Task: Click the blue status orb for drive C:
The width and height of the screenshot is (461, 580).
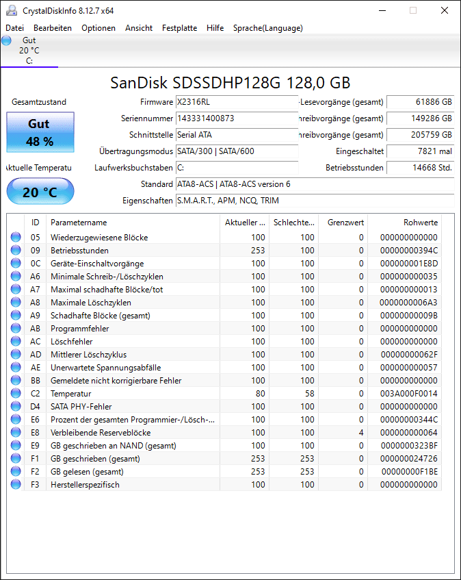Action: click(6, 40)
